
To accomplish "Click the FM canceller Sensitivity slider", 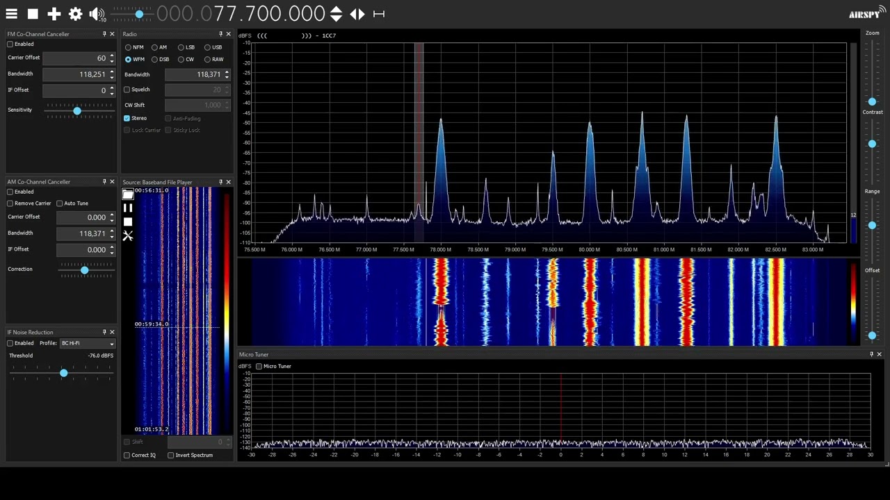I will tap(79, 110).
